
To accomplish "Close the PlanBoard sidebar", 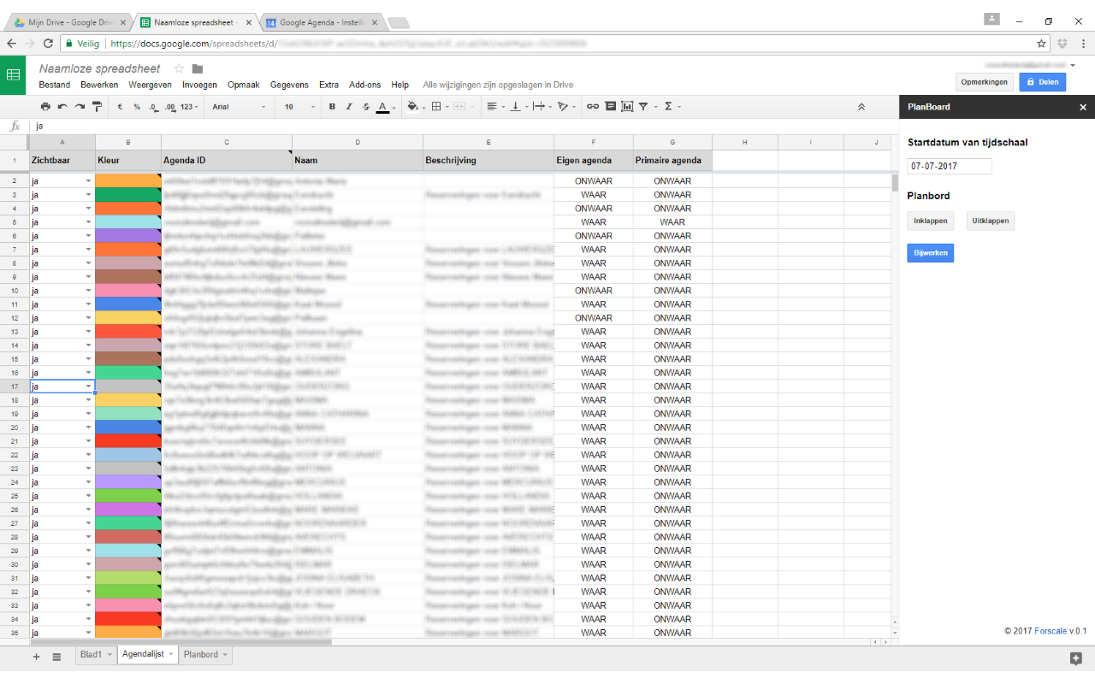I will tap(1083, 107).
